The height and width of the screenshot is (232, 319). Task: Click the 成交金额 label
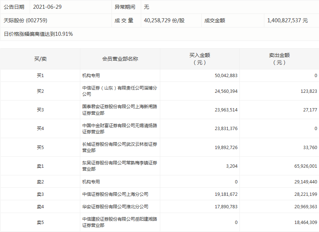tap(214, 20)
